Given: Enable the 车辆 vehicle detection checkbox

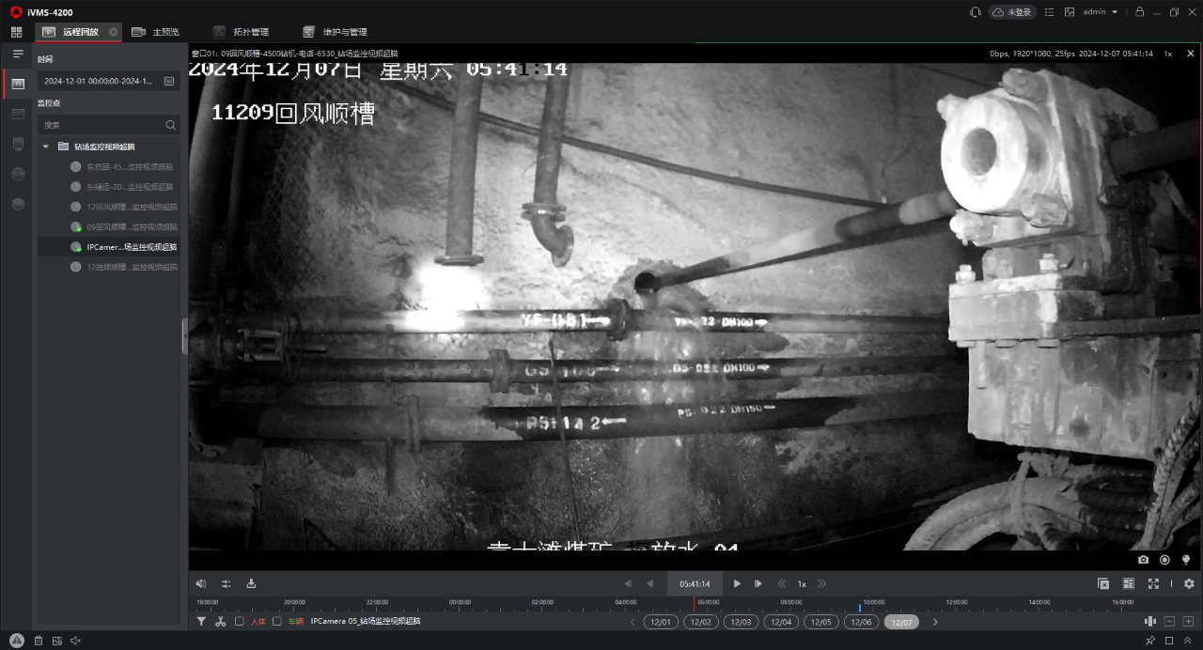Looking at the screenshot, I should 277,622.
